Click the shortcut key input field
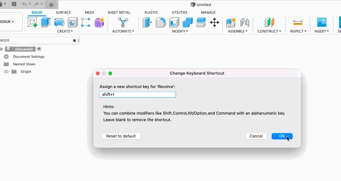Screen dimensions: 341x181 click(138, 95)
